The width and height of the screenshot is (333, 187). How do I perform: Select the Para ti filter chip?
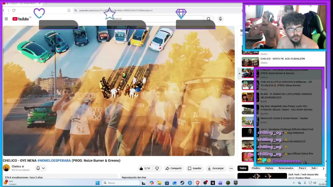[x=302, y=168]
